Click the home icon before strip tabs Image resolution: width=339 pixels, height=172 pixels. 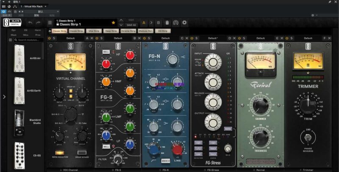coord(50,31)
